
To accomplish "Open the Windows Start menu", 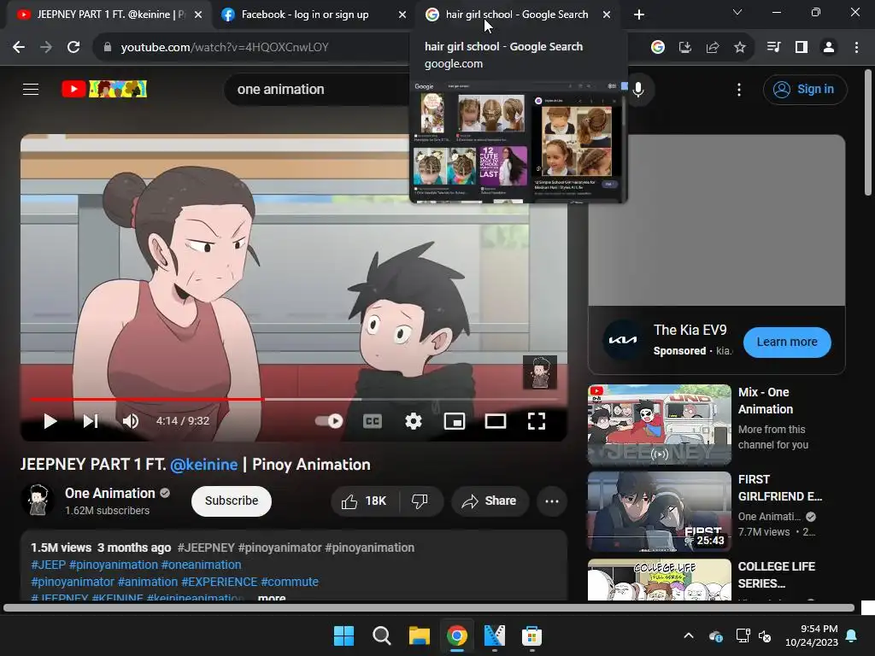I will point(344,635).
